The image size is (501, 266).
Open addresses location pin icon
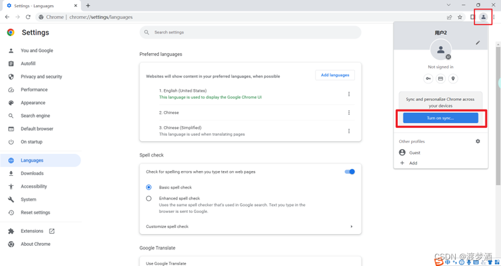point(453,79)
